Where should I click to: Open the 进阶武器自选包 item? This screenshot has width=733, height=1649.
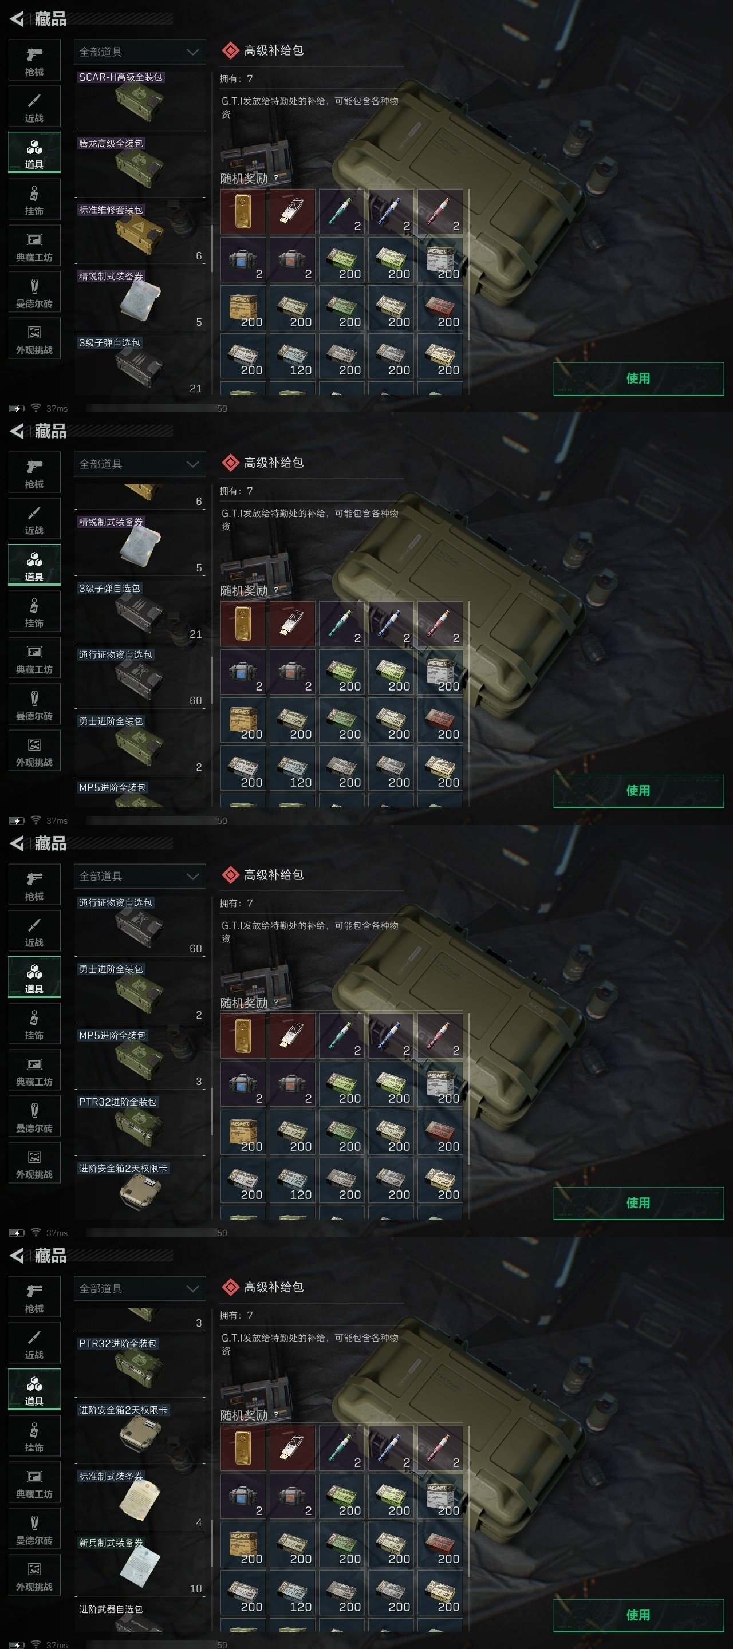coord(140,1617)
